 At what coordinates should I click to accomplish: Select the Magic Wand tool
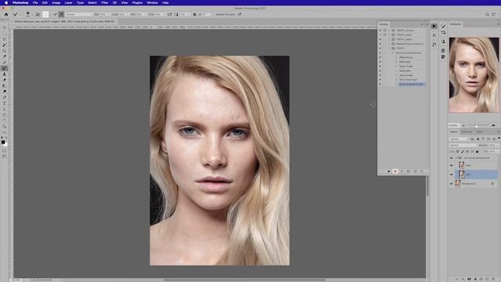click(4, 45)
